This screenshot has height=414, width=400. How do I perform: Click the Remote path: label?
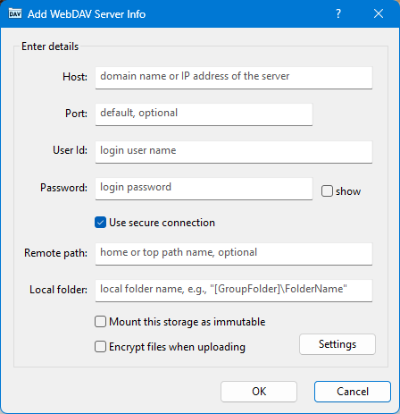coord(56,253)
